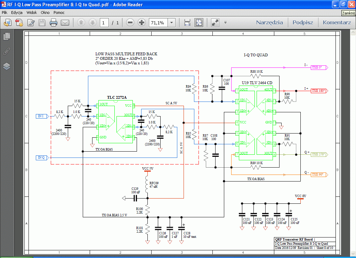Click the Send by email envelope icon
Viewport: 356px width, 258px height.
tap(65, 23)
